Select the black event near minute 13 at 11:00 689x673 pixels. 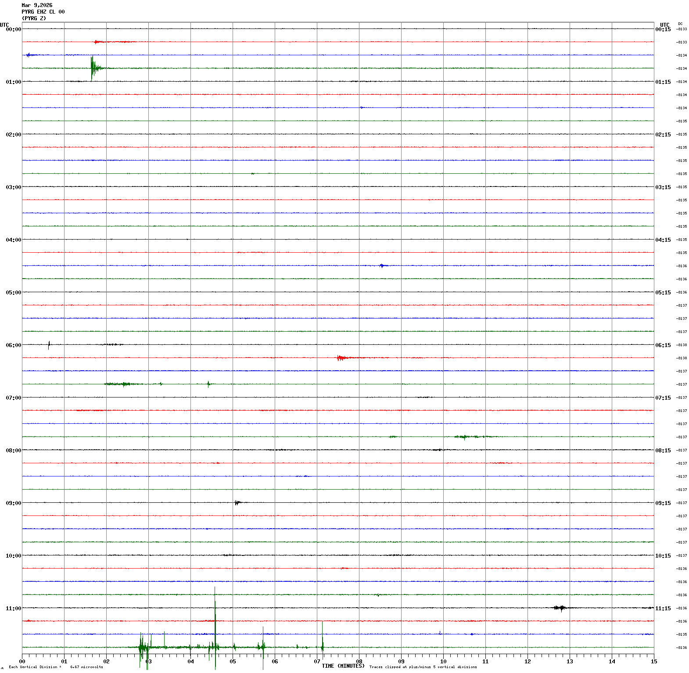[560, 608]
